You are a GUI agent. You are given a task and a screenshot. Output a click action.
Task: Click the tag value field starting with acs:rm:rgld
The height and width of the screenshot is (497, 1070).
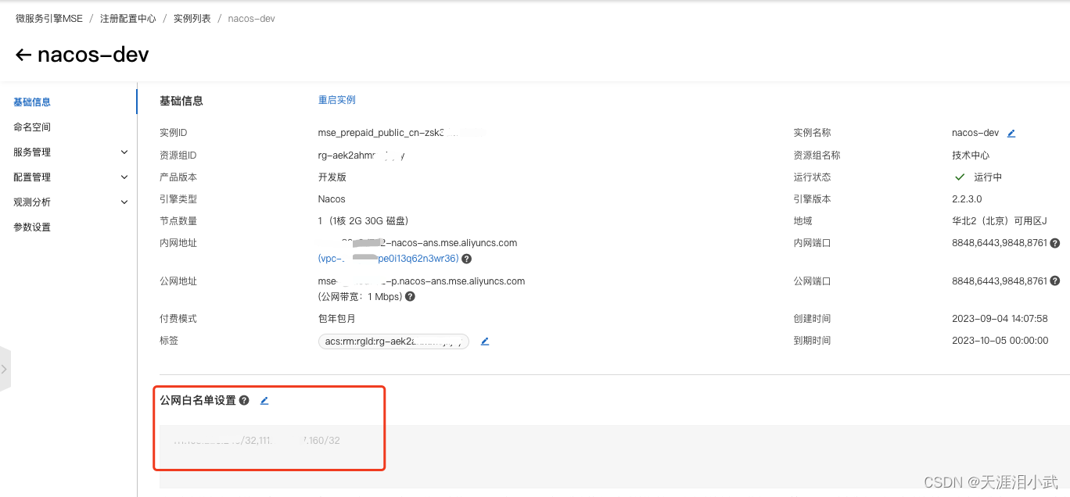[x=393, y=341]
